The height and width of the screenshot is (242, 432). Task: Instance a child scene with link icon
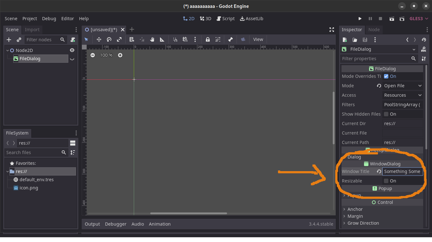(x=19, y=40)
